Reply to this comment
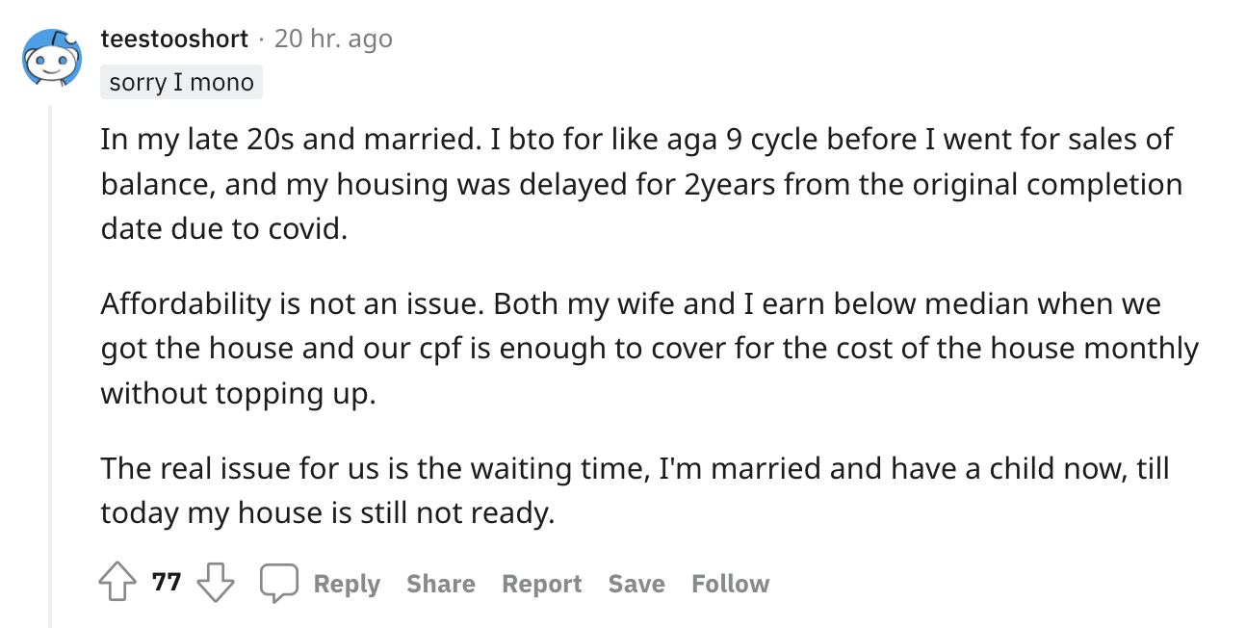The image size is (1246, 628). pyautogui.click(x=347, y=584)
